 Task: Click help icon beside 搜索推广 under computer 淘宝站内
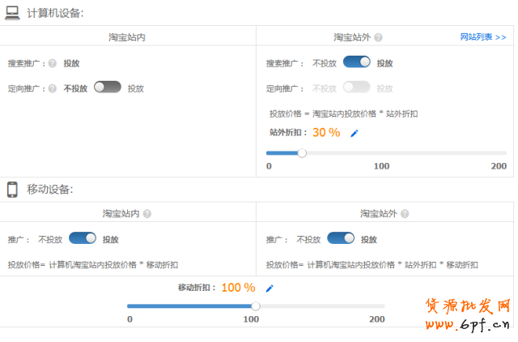(52, 62)
